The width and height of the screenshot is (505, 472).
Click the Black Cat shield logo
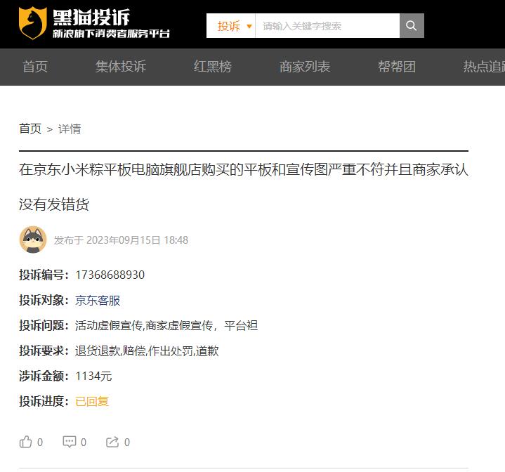pos(32,23)
